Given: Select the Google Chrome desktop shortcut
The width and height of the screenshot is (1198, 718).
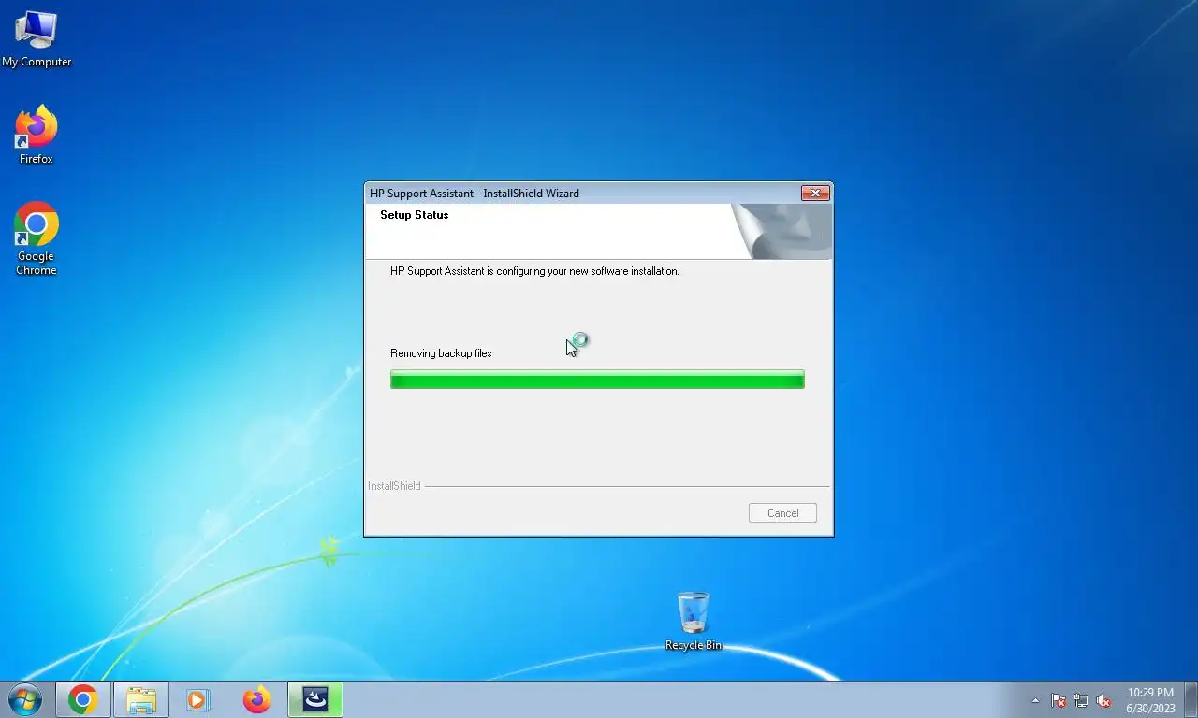Looking at the screenshot, I should 37,239.
